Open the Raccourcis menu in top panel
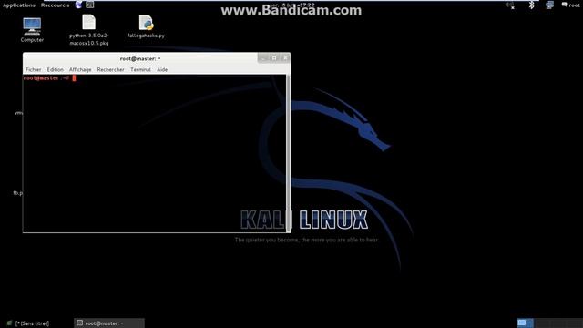 55,5
